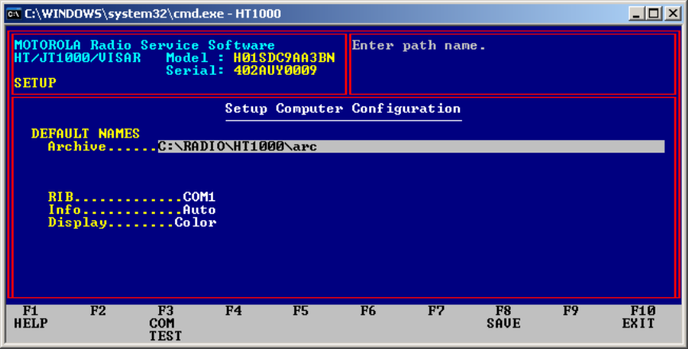Viewport: 688px width, 349px height.
Task: Click the cmd.exe icon in title bar
Action: 14,14
